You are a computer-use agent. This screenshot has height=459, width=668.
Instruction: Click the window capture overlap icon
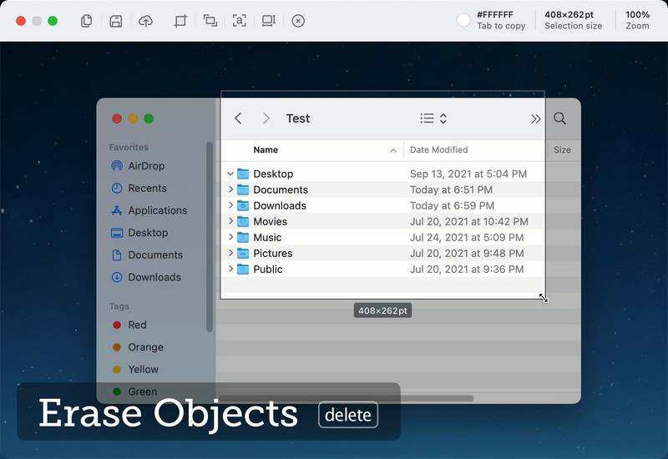coord(210,20)
